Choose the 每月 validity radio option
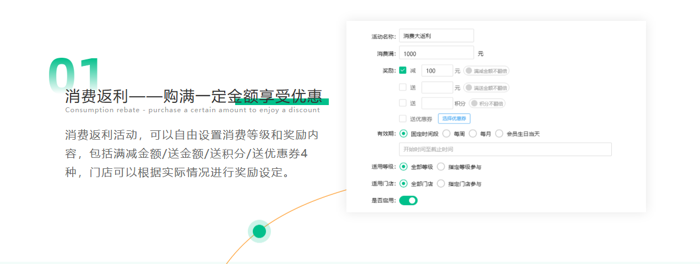Screen dimensions: 700x264 (473, 134)
